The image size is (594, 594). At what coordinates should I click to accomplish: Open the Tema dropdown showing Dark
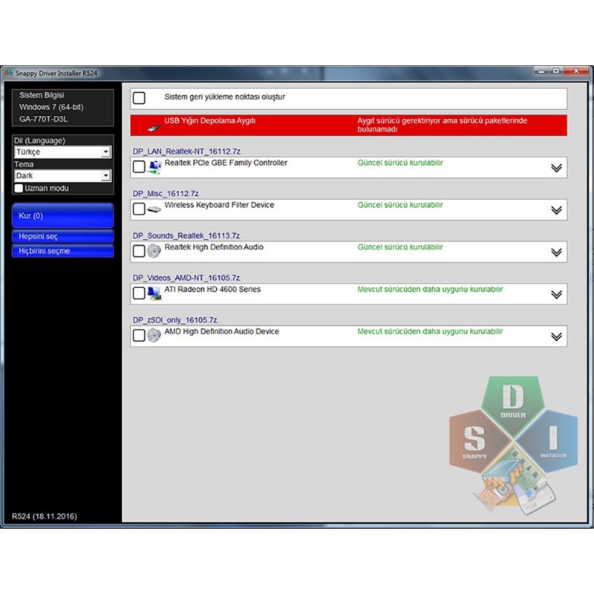click(62, 176)
